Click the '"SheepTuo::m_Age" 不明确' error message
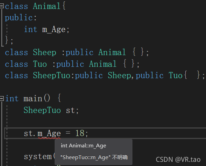 pyautogui.click(x=94, y=157)
